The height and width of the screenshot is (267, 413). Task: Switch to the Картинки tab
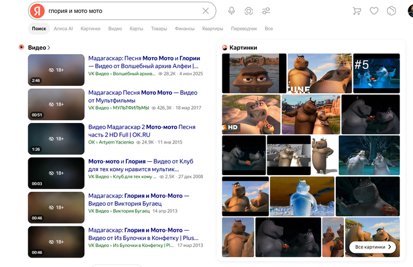(x=90, y=29)
